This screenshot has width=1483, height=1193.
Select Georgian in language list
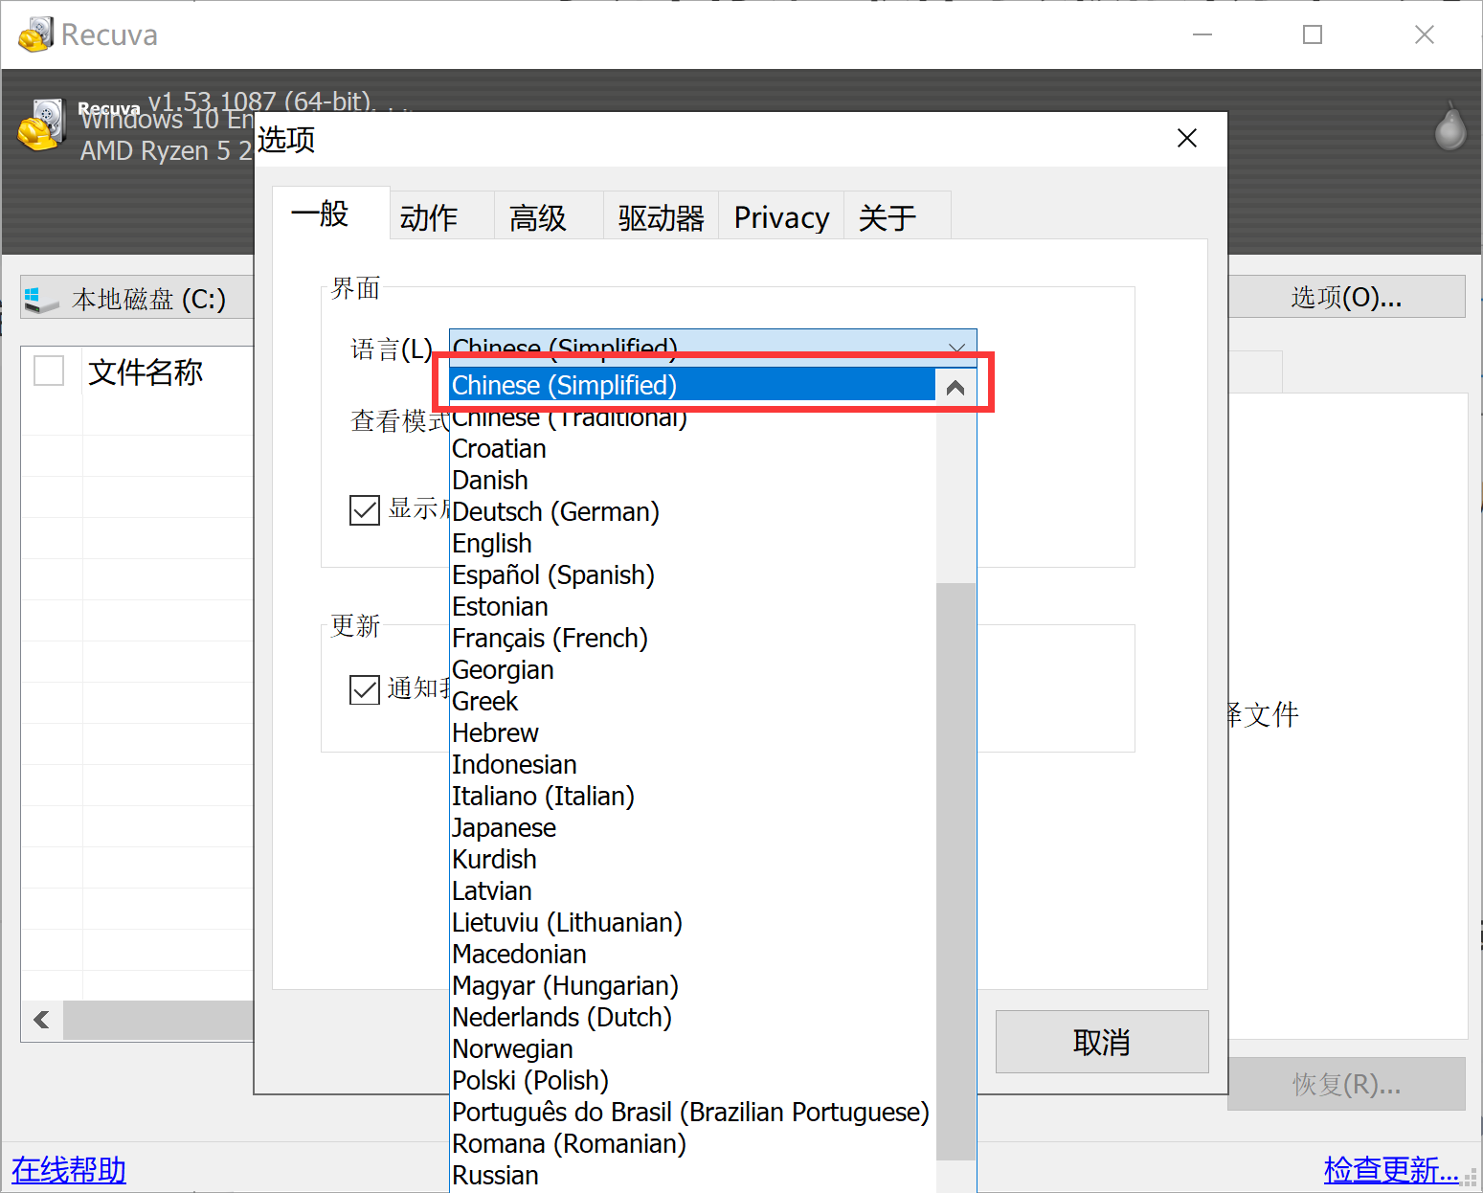pos(692,669)
